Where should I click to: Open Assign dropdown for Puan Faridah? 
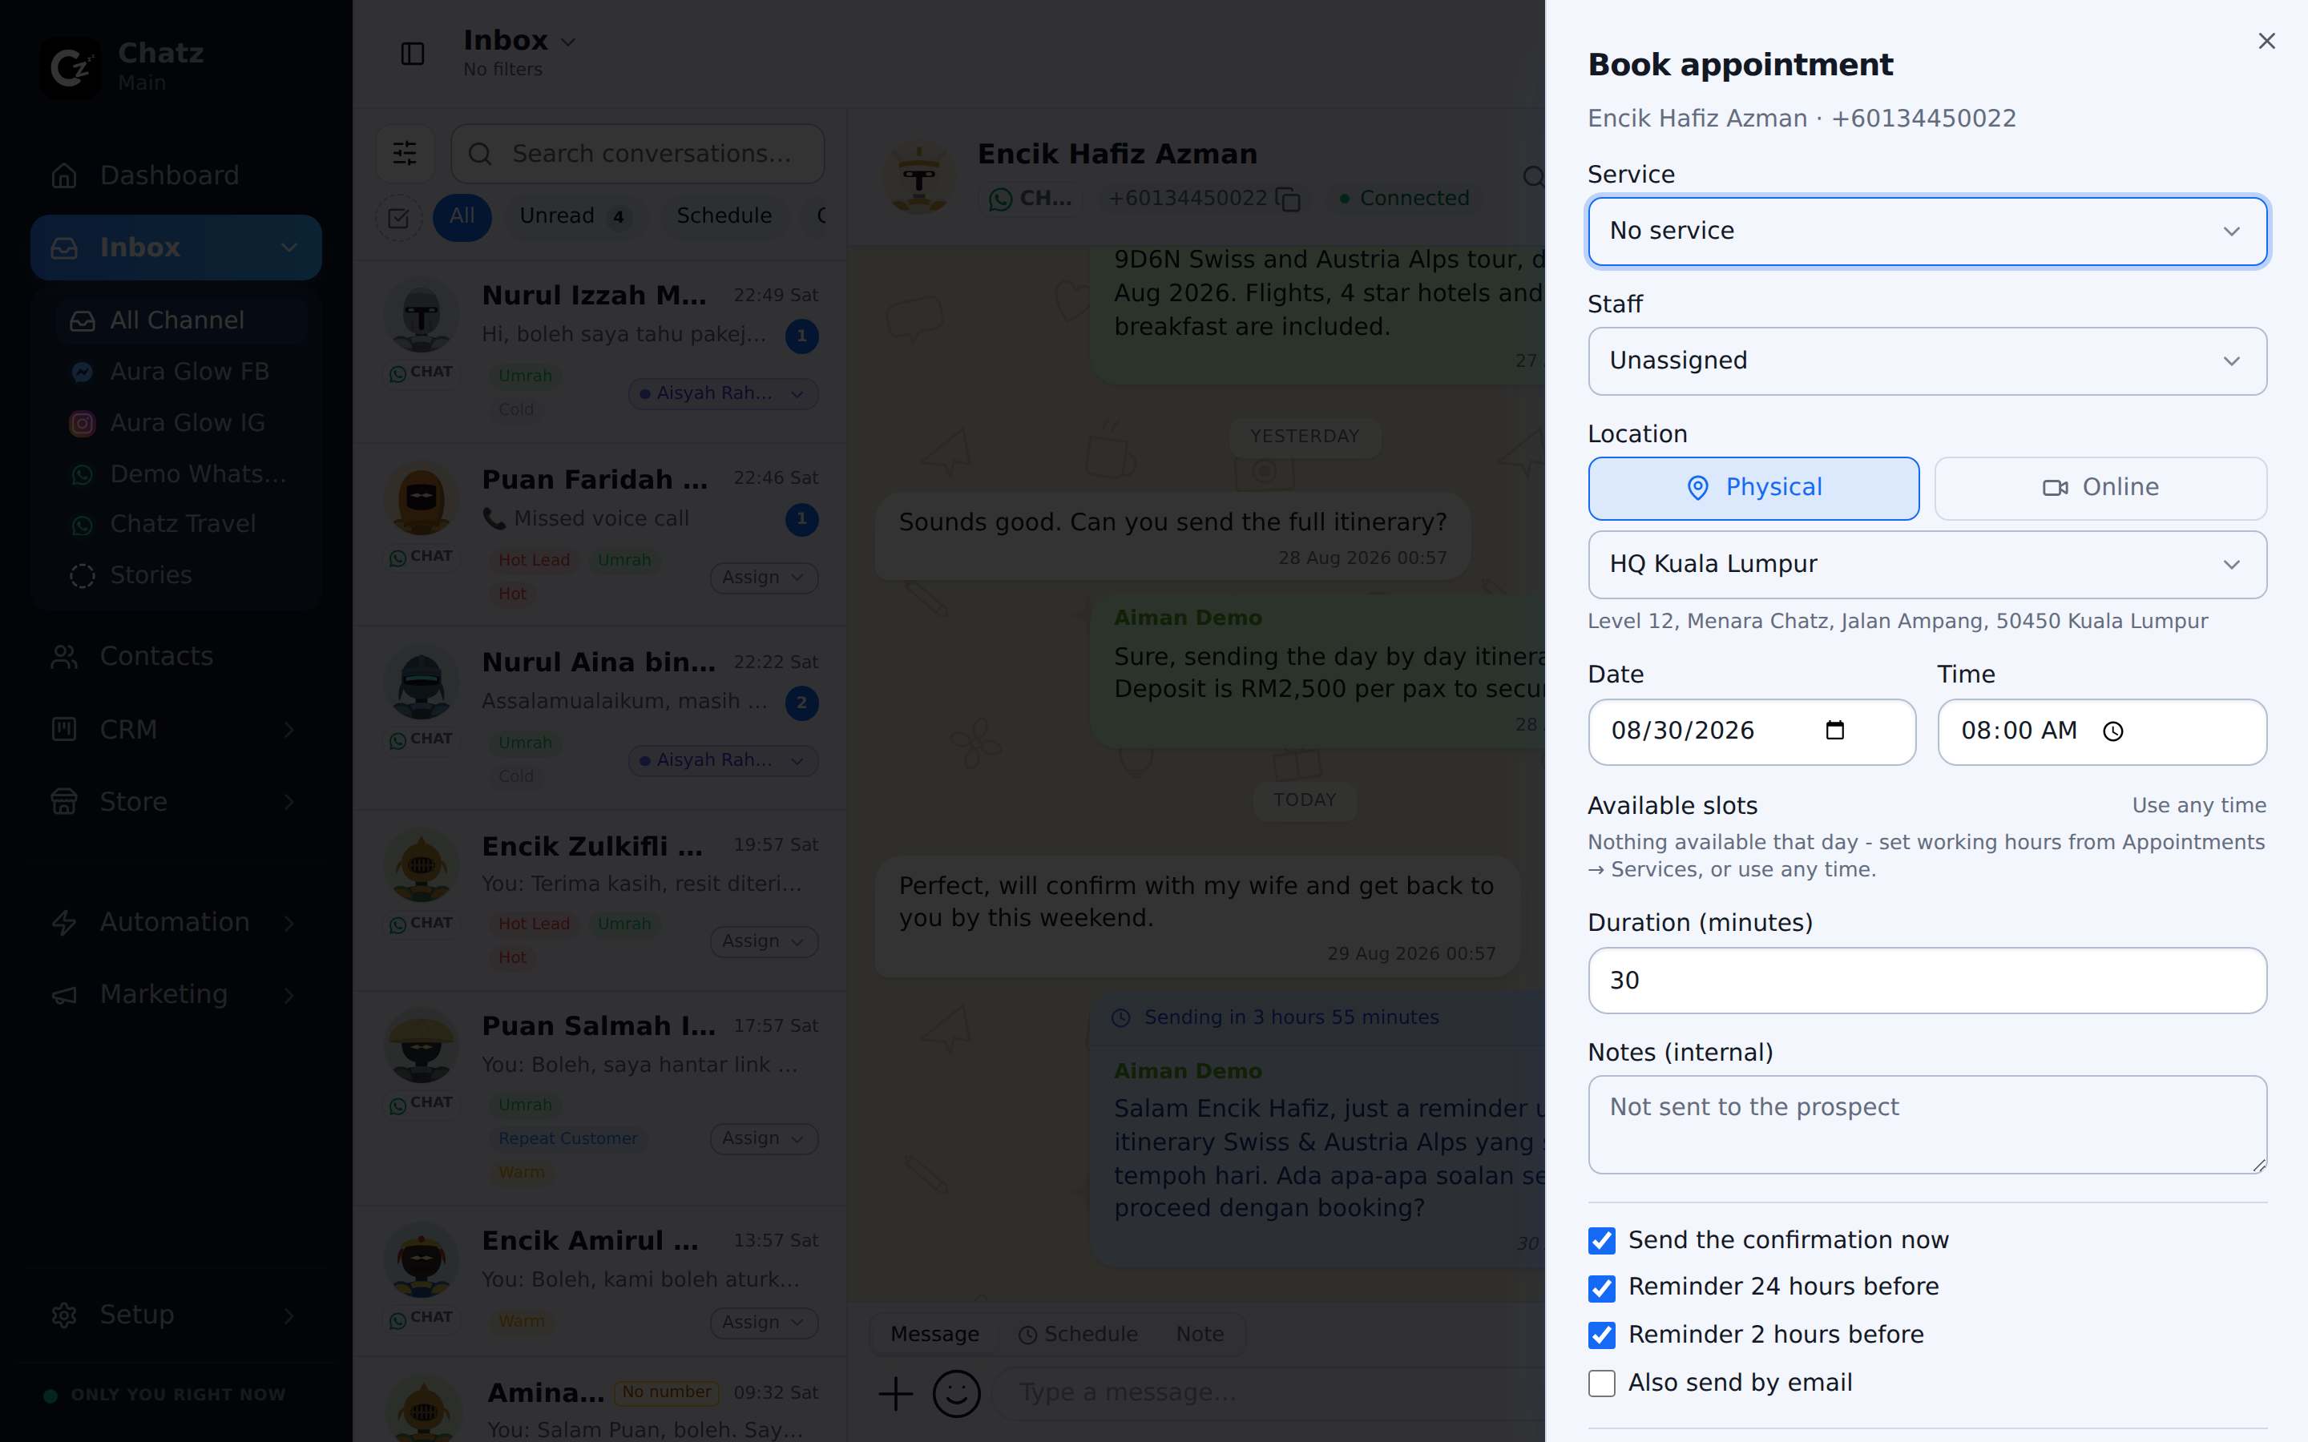click(763, 578)
